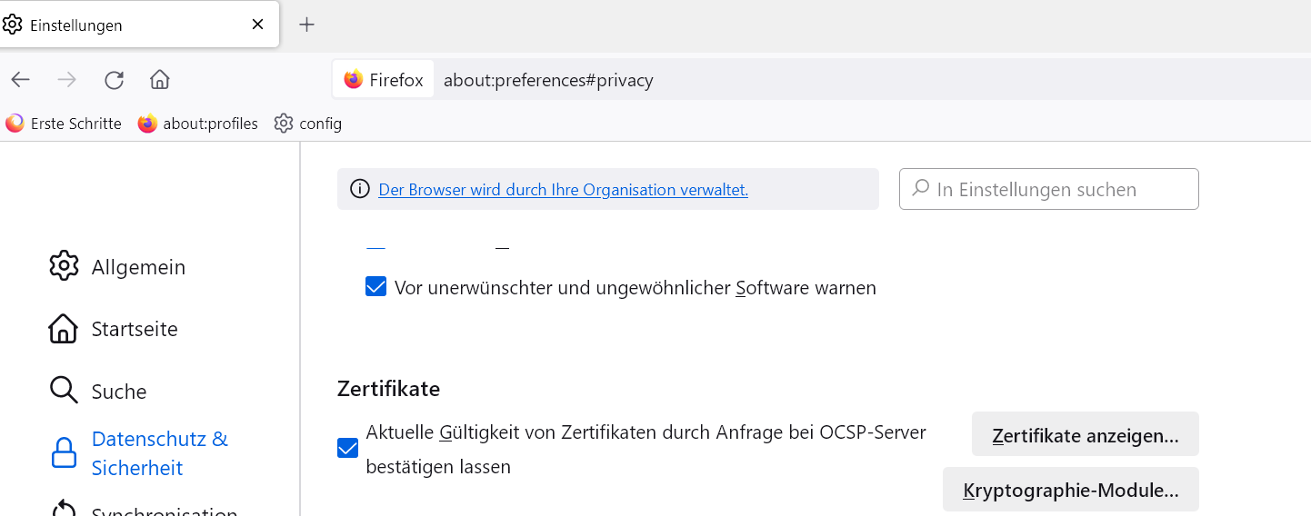Open the Allgemein settings category

coord(117,267)
